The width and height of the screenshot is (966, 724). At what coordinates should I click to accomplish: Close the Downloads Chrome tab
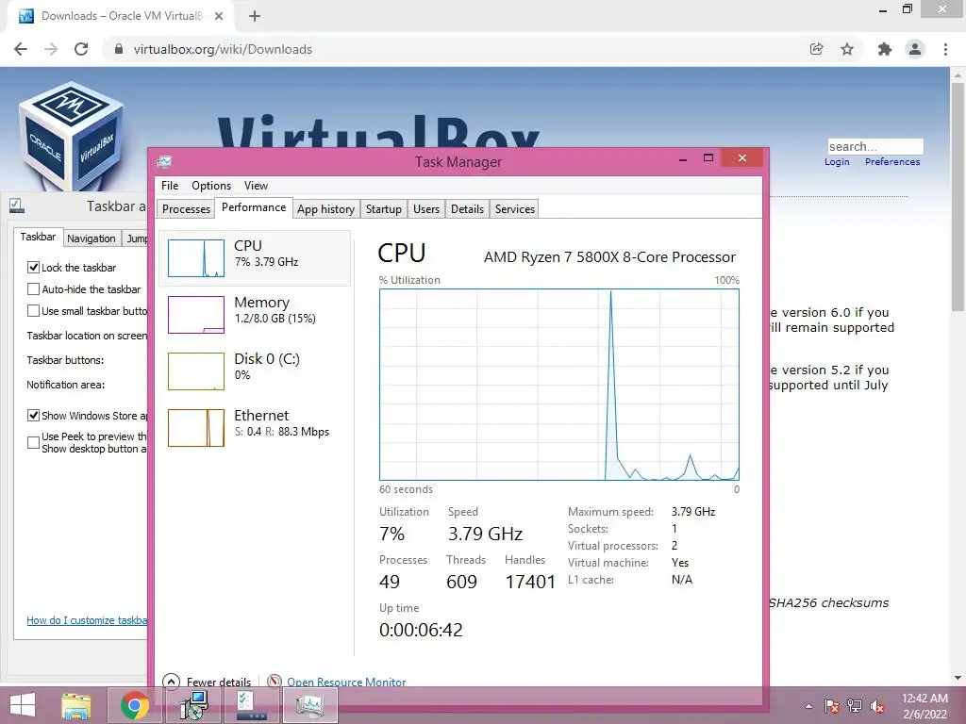[219, 16]
